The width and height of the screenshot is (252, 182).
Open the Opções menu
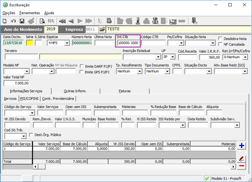click(x=9, y=13)
